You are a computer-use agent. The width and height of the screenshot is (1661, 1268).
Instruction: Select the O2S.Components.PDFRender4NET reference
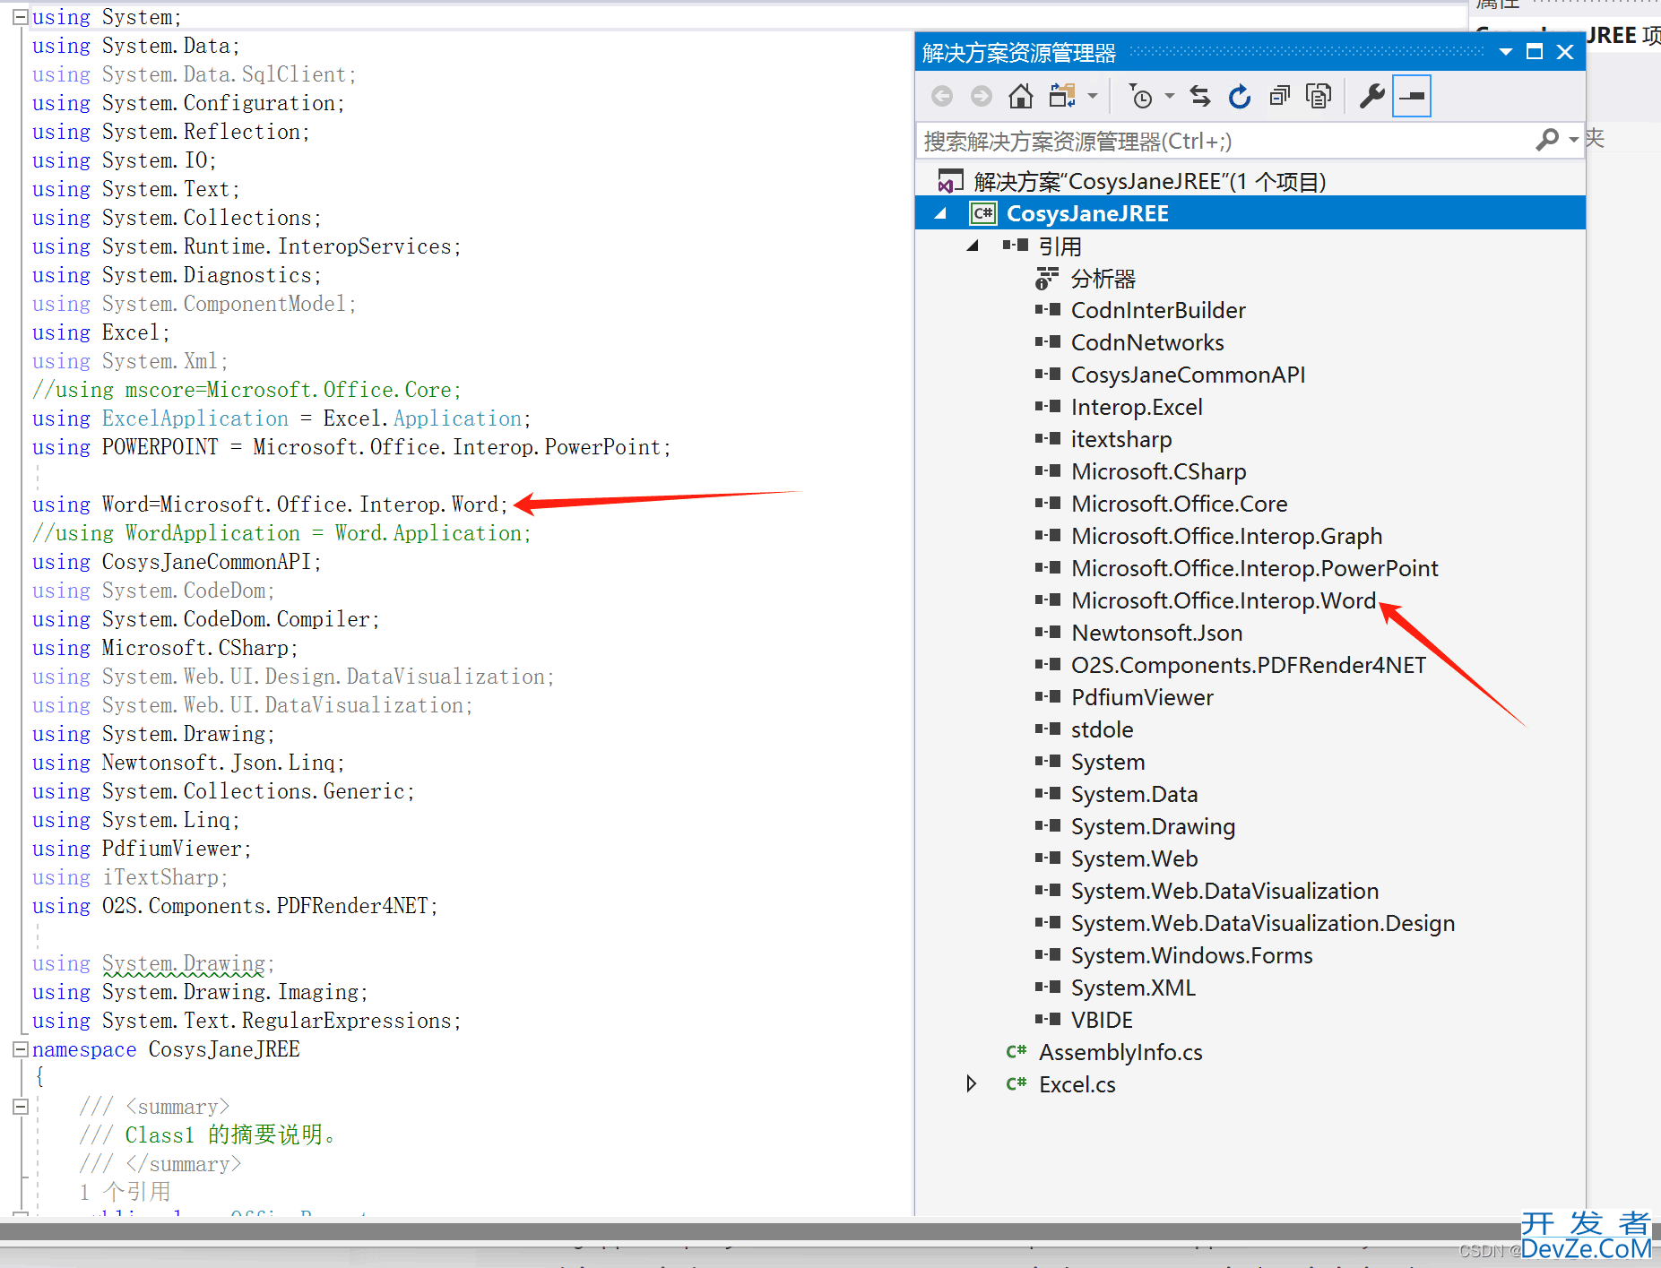[1248, 665]
